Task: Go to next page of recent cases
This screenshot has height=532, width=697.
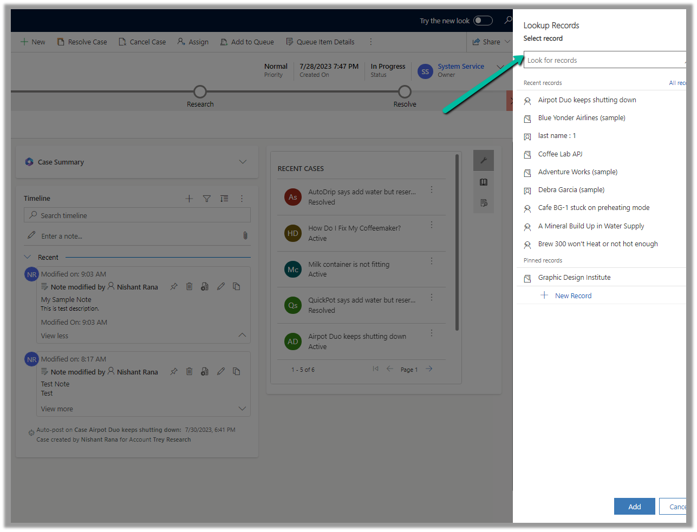Action: click(x=429, y=369)
